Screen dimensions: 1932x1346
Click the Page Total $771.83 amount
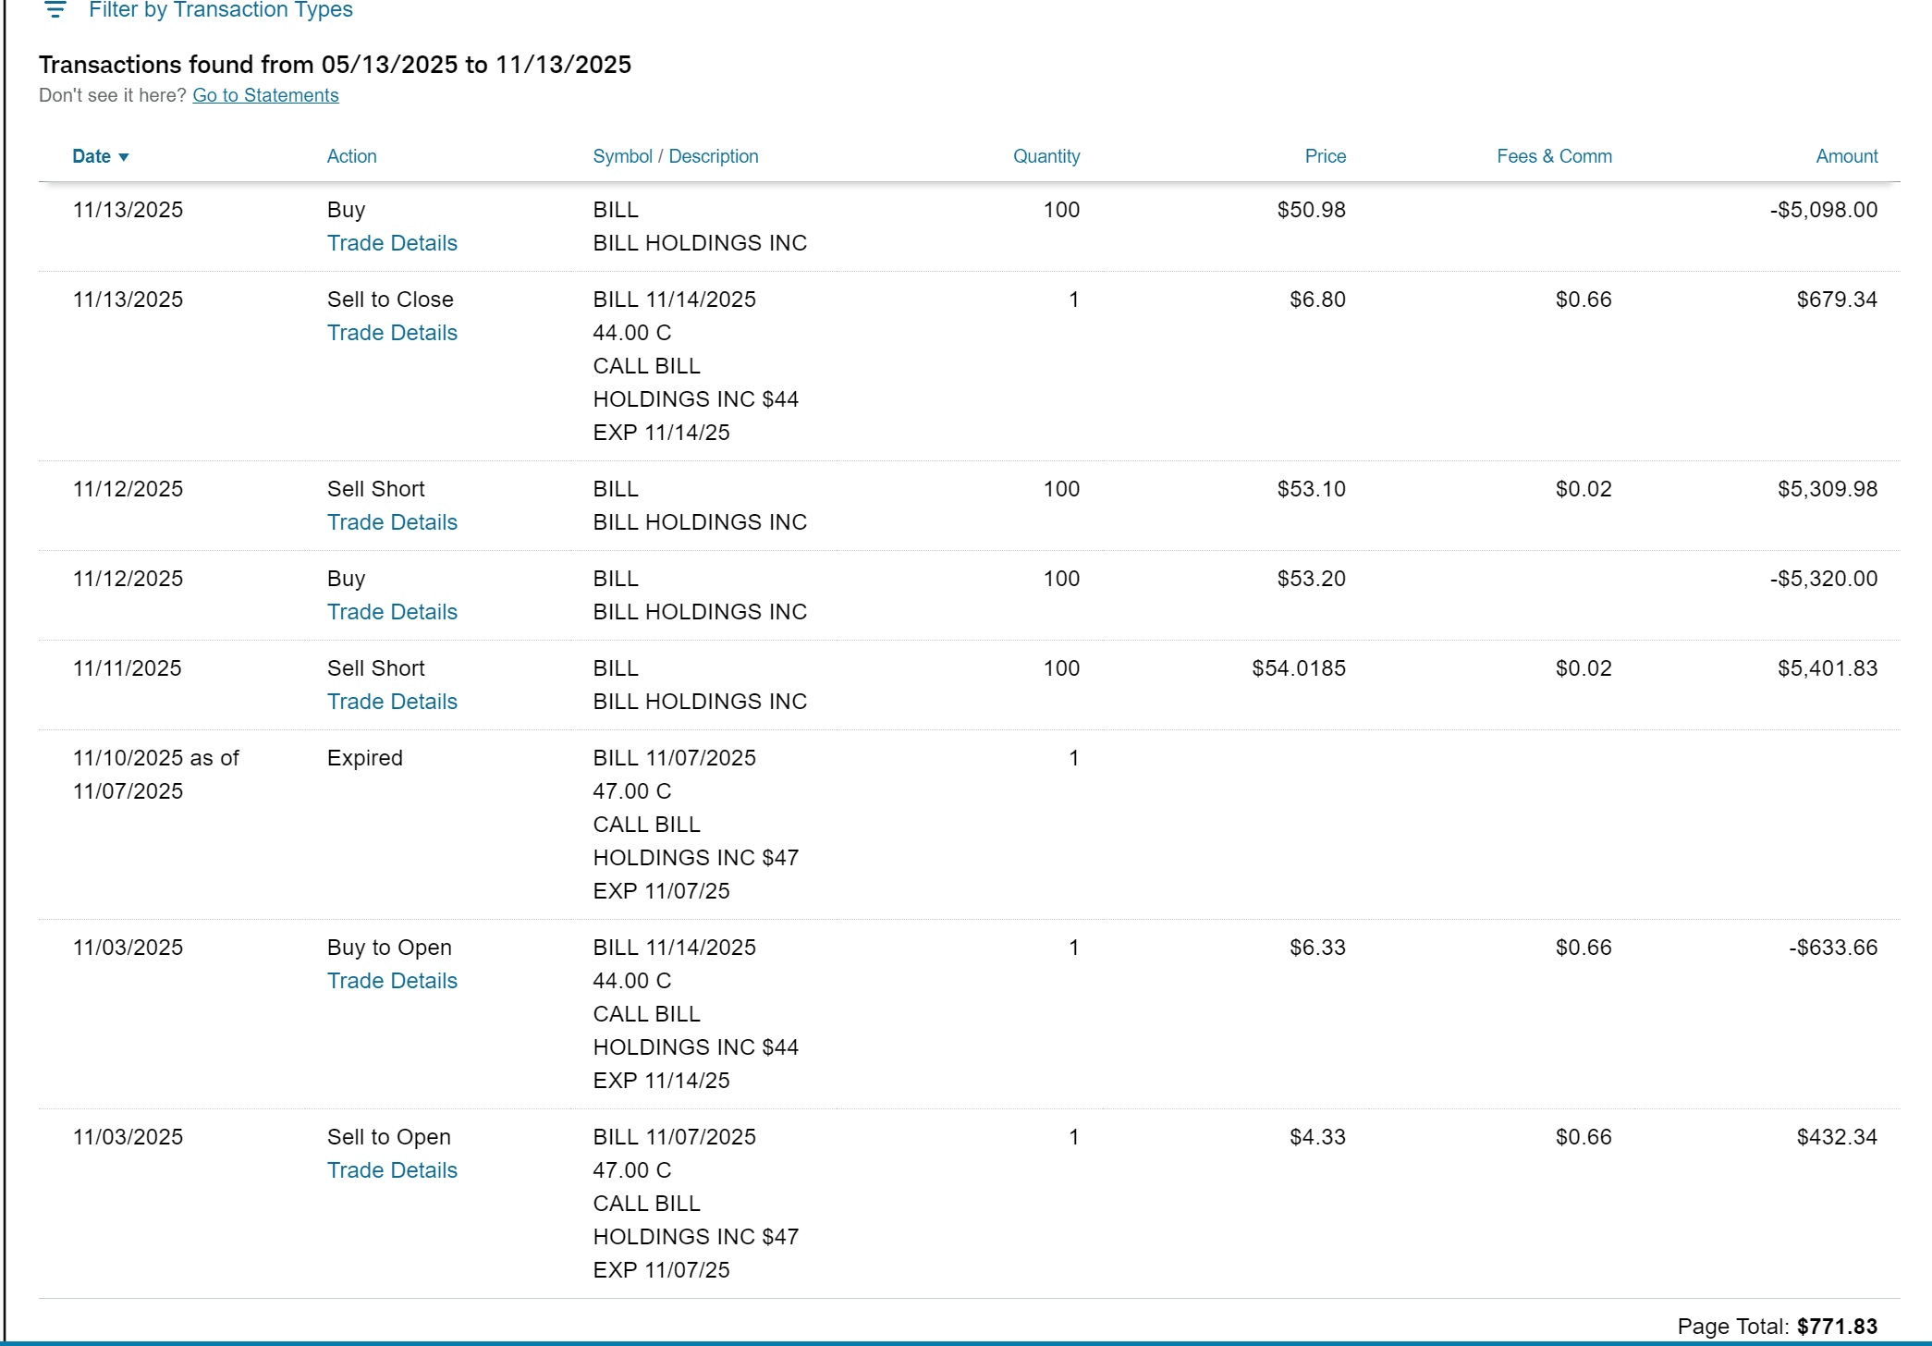click(1837, 1327)
